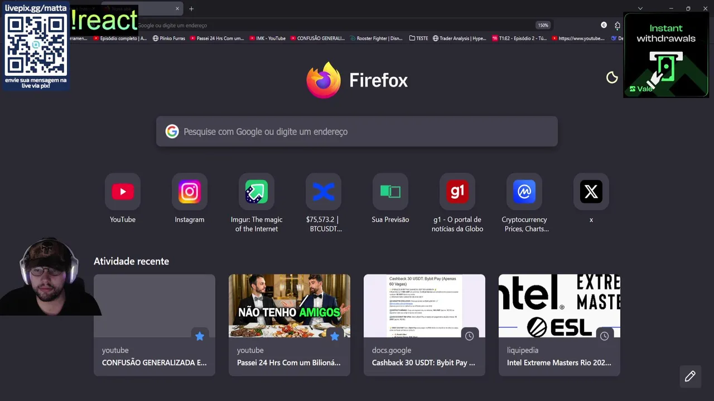This screenshot has height=401, width=714.
Task: Click the 'docs.google' source label
Action: (392, 350)
